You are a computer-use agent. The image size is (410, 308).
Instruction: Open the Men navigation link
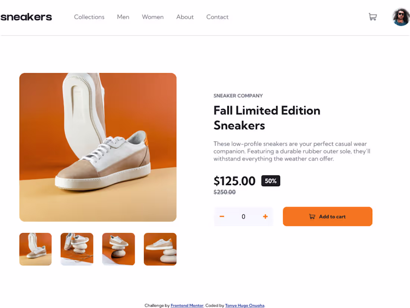pos(123,17)
